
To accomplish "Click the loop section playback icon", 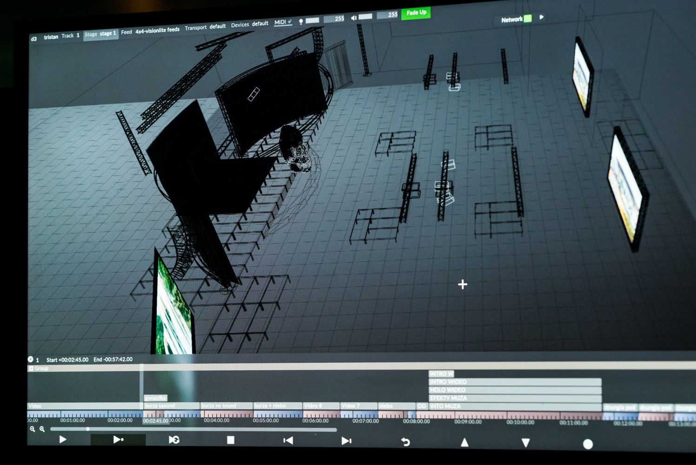I will pyautogui.click(x=174, y=440).
